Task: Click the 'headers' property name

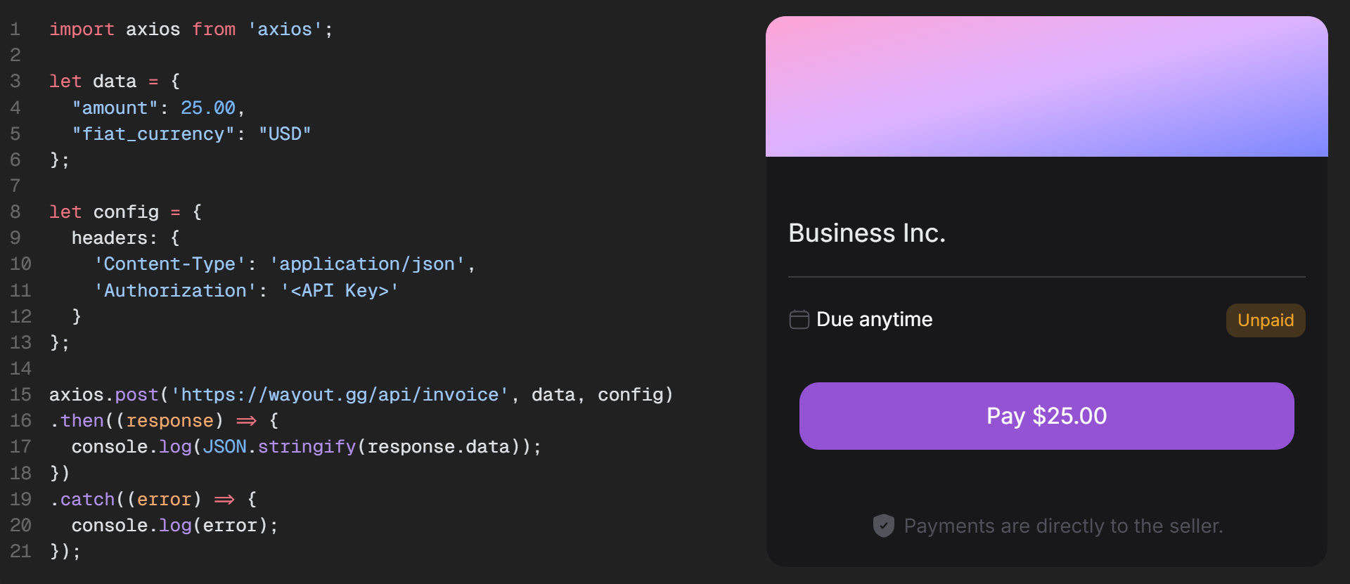Action: [109, 238]
